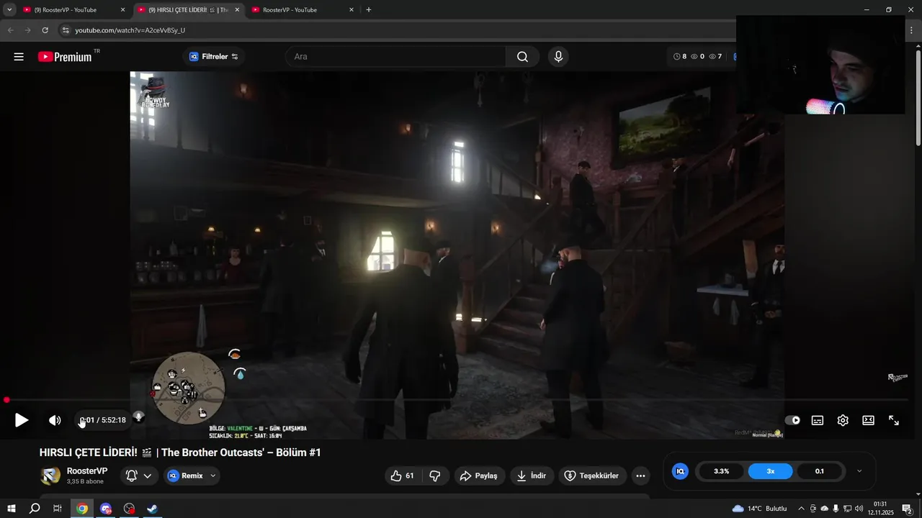Click the eye stat showing 7

tap(715, 57)
